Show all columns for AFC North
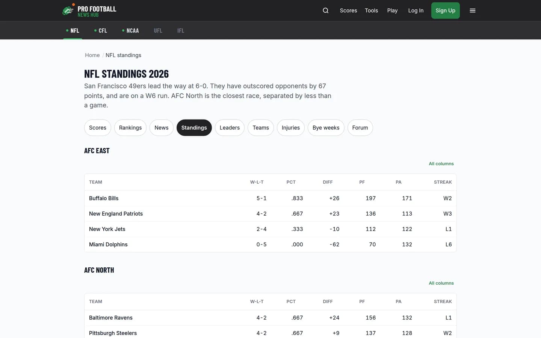 click(441, 283)
